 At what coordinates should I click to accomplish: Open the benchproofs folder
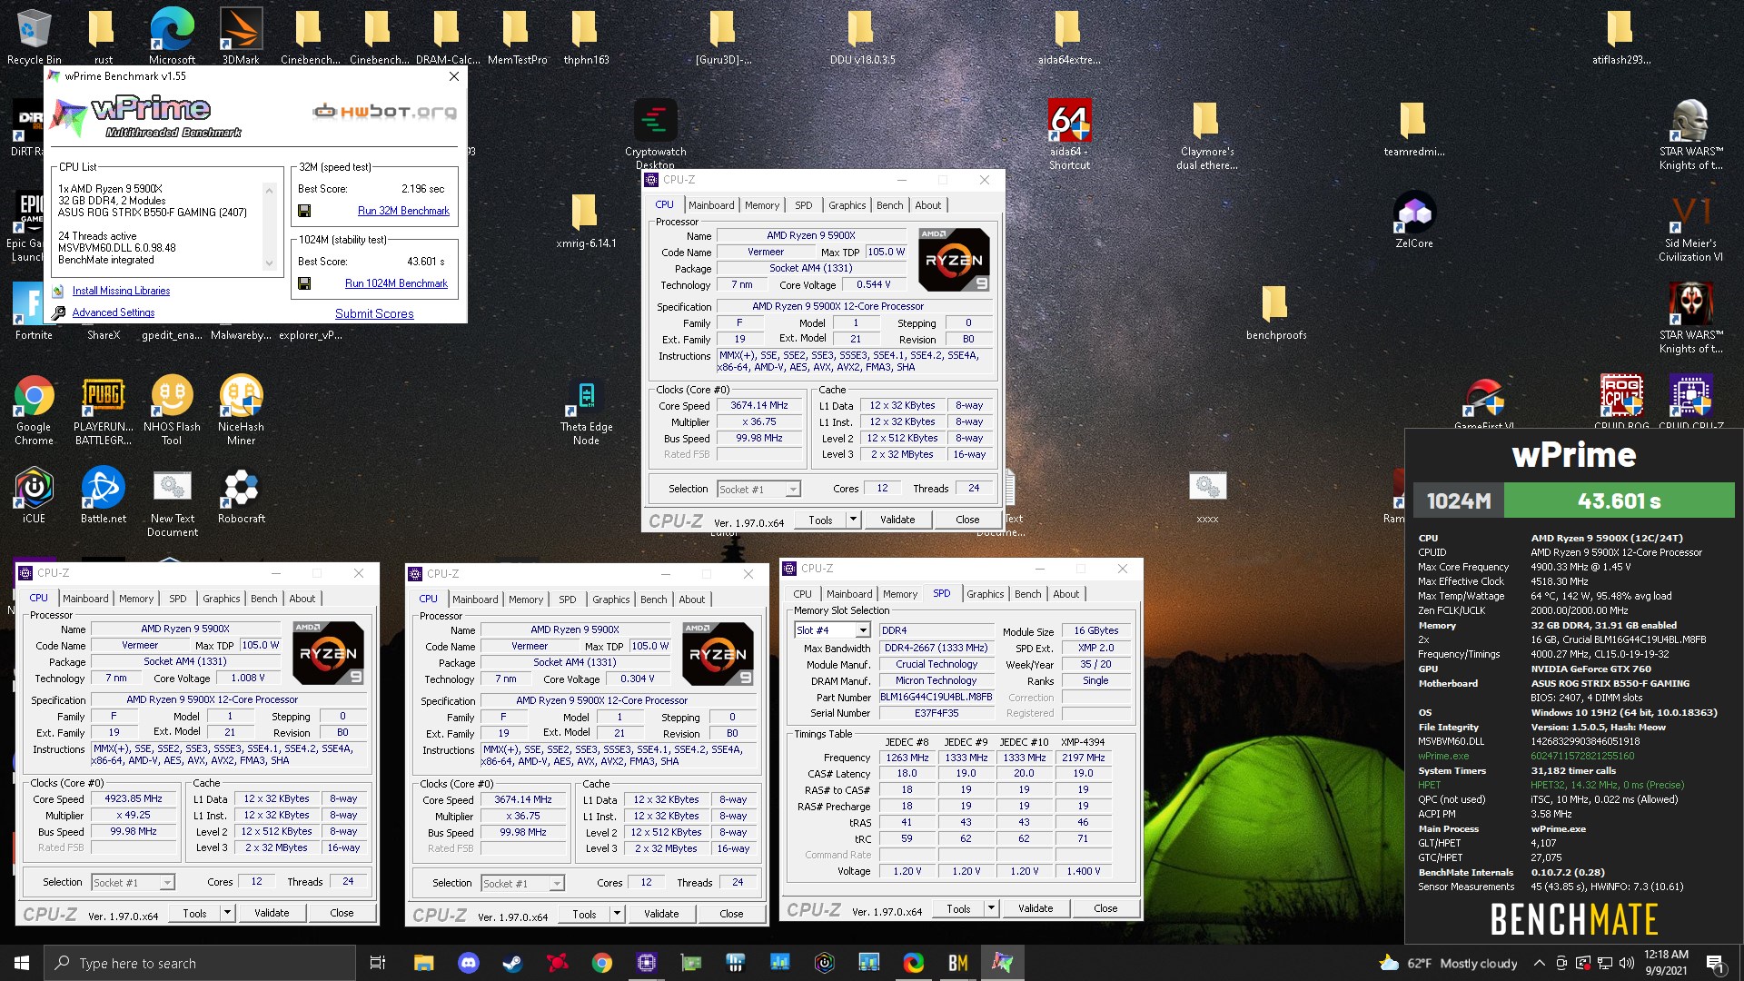[x=1276, y=312]
